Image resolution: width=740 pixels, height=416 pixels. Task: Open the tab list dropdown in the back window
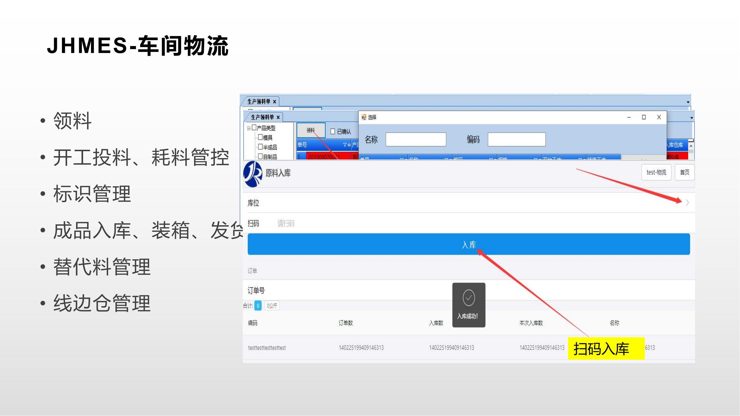pyautogui.click(x=688, y=102)
